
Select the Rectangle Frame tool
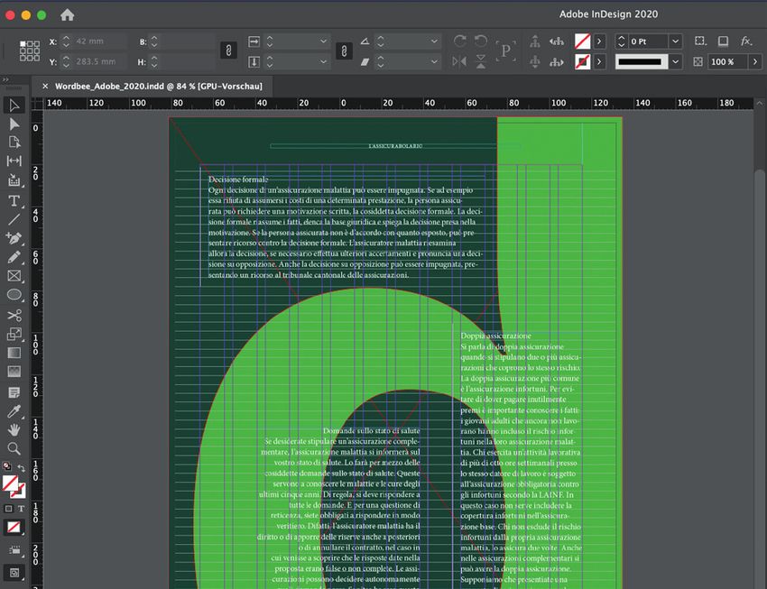(x=14, y=276)
